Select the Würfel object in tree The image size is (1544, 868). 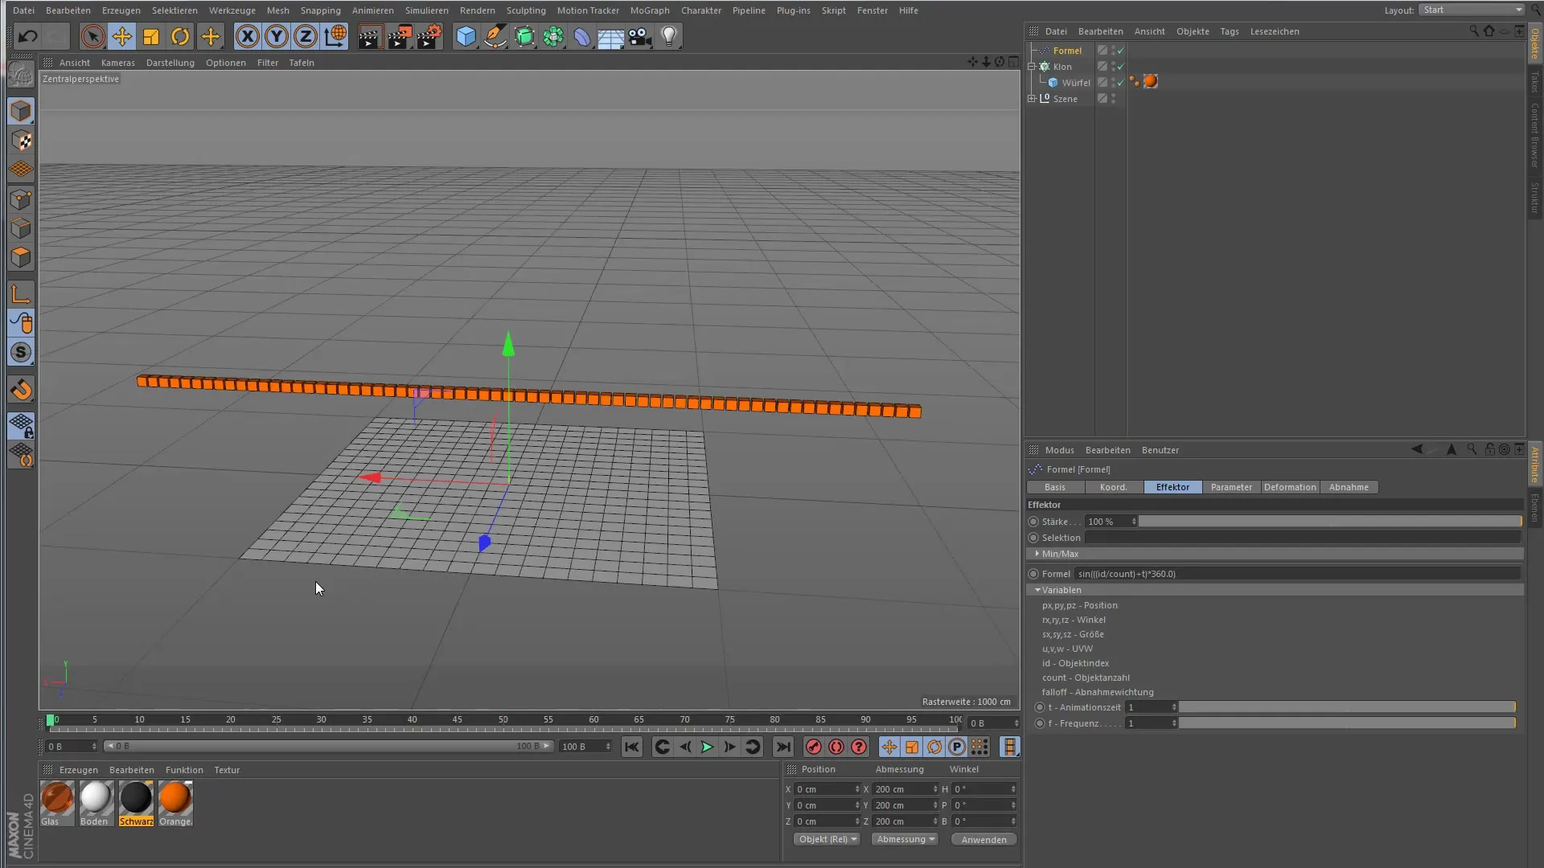pyautogui.click(x=1076, y=83)
